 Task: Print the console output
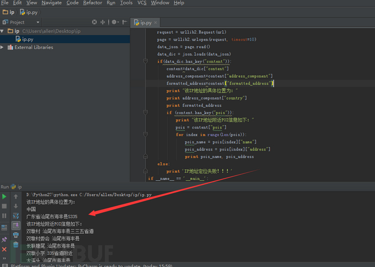[16, 235]
